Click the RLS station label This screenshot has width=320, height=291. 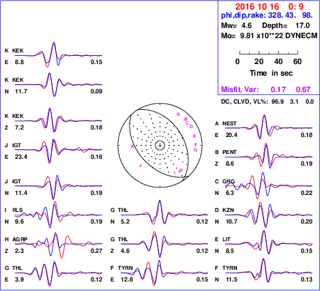tap(18, 210)
